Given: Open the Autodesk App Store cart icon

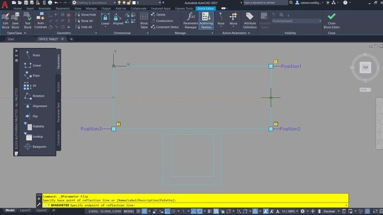Looking at the screenshot, I should click(328, 2).
